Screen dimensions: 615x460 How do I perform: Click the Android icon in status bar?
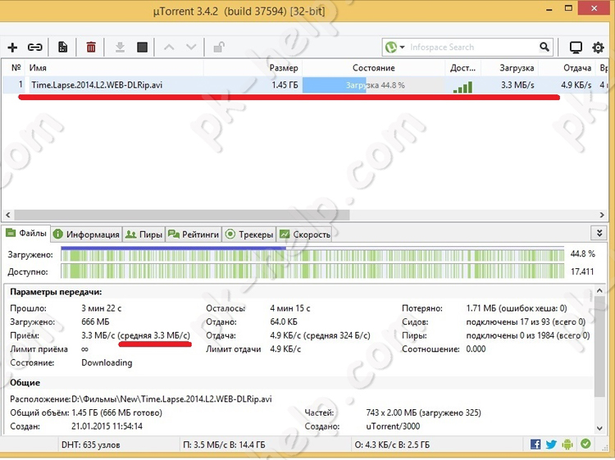coord(567,444)
